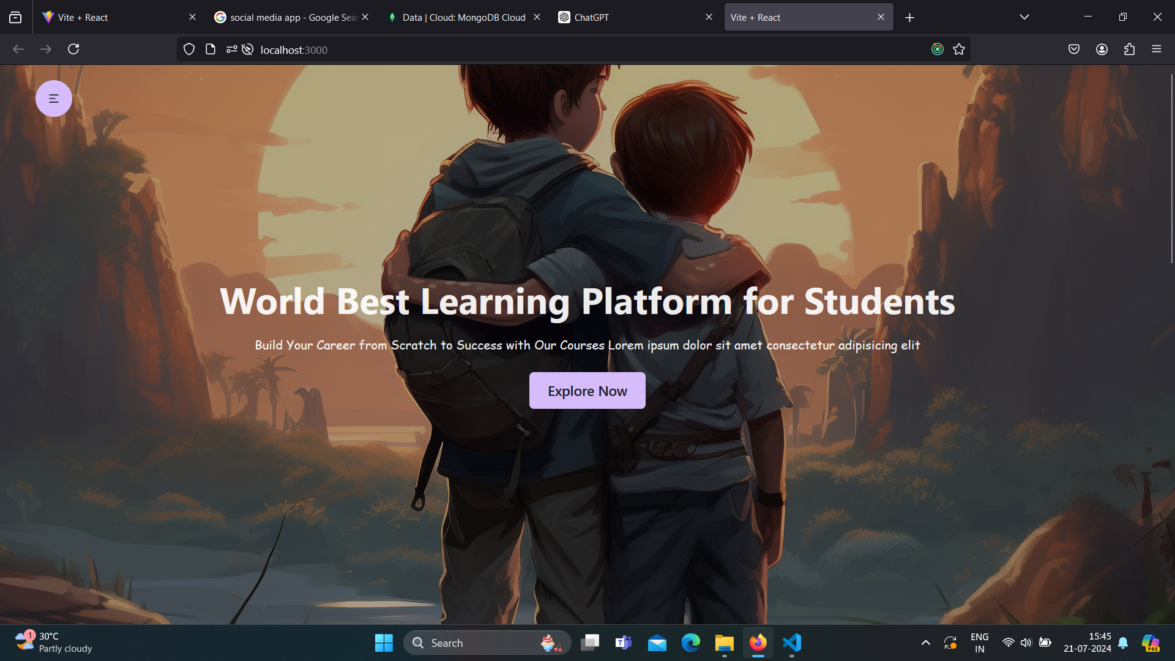Close the Google Search tab
The height and width of the screenshot is (661, 1175).
[x=365, y=17]
